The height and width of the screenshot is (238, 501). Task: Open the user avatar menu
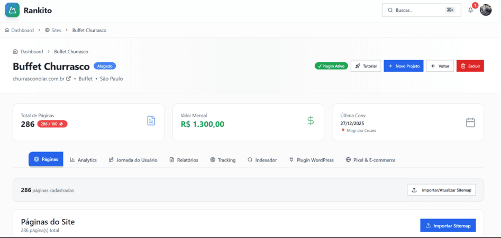click(x=486, y=10)
